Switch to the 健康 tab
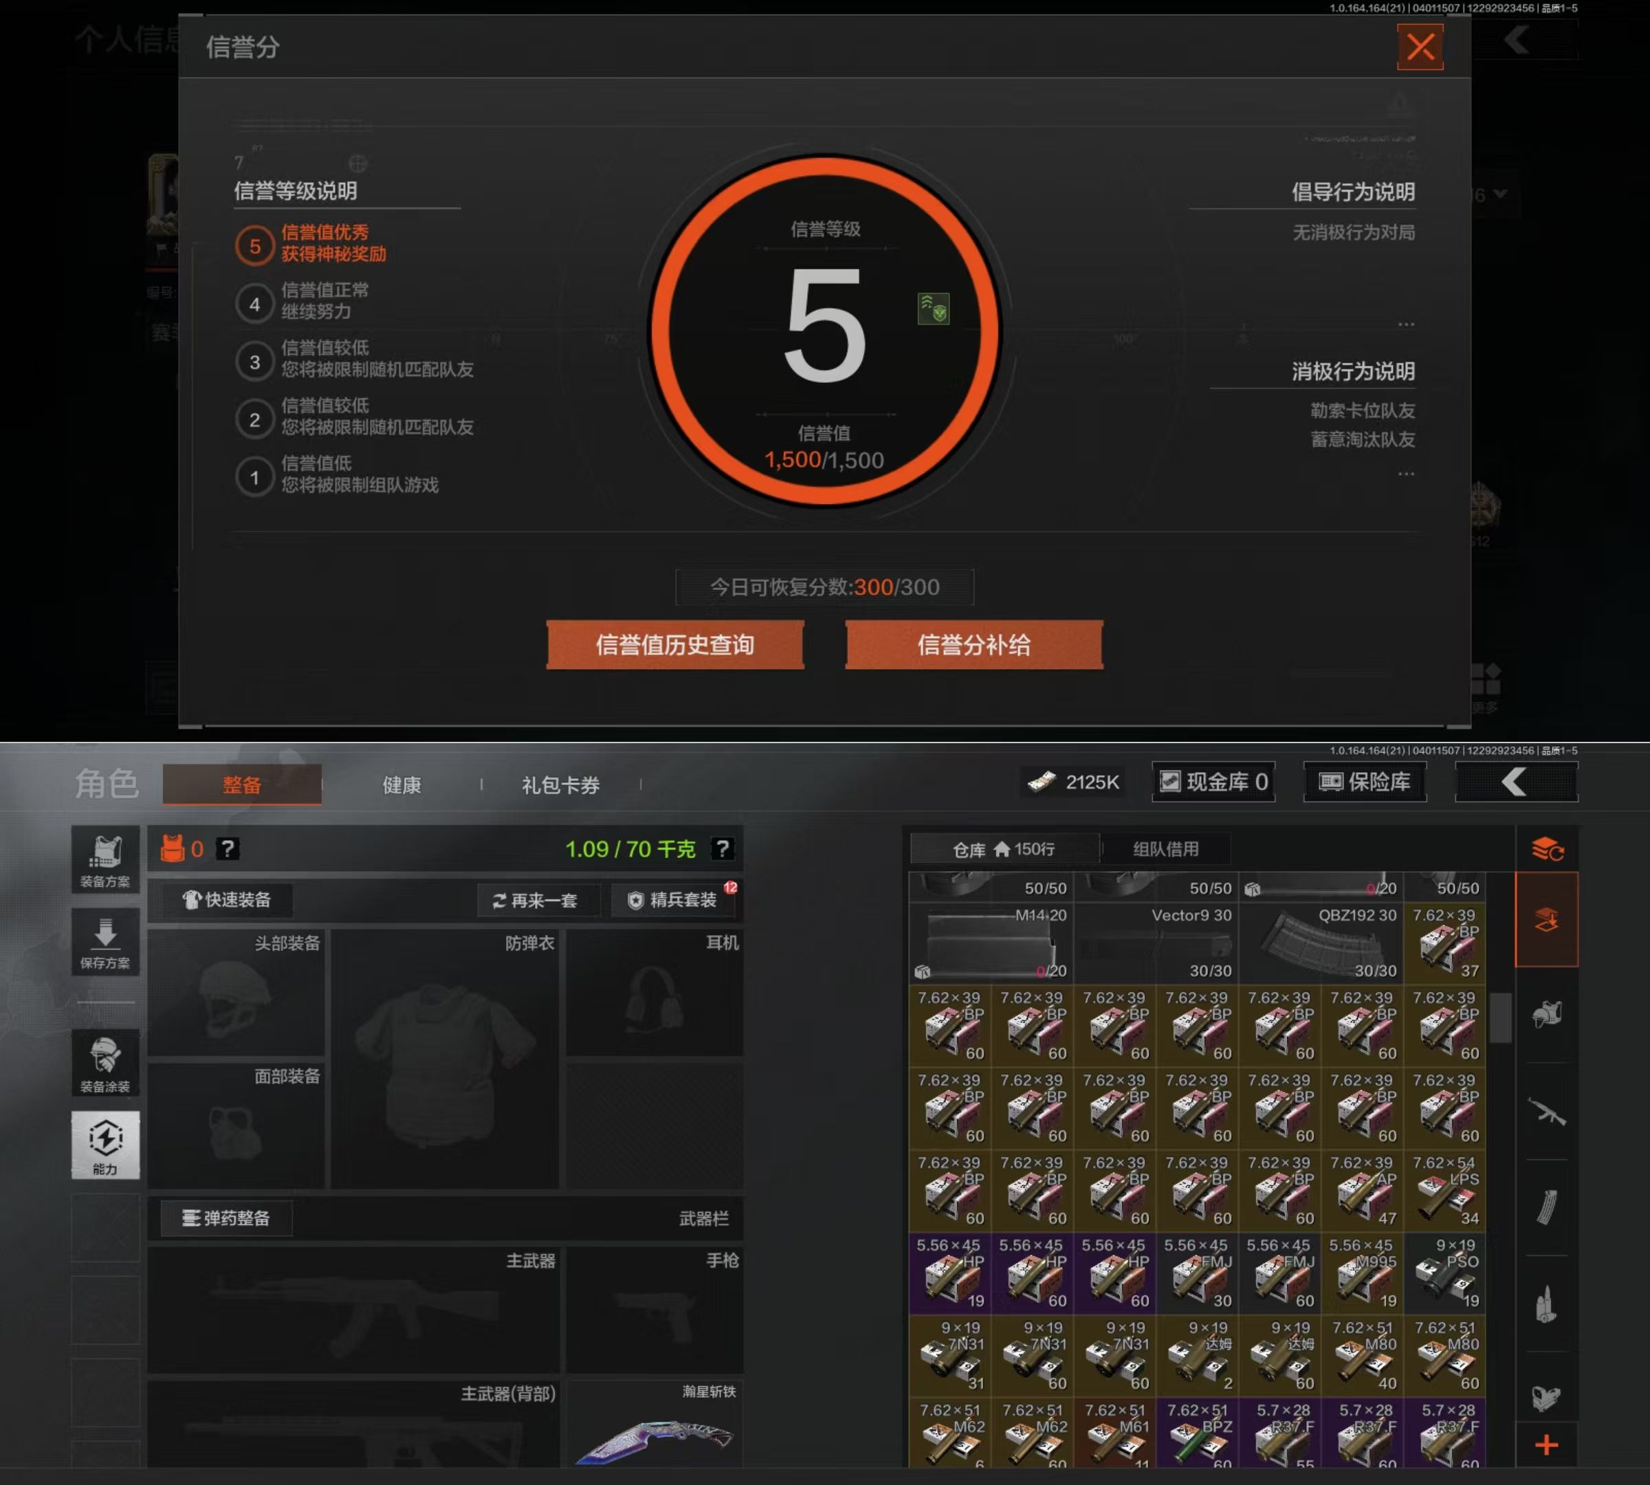 401,785
